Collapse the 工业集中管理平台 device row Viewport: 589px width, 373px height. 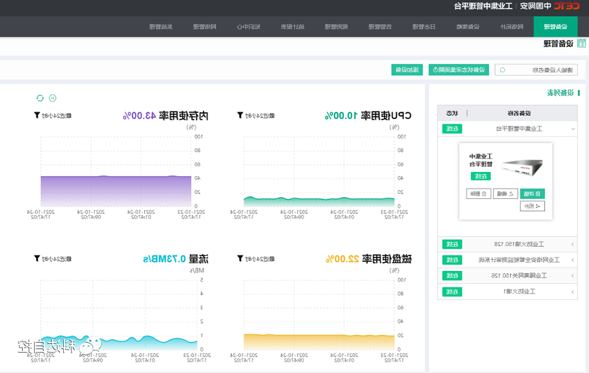(573, 128)
